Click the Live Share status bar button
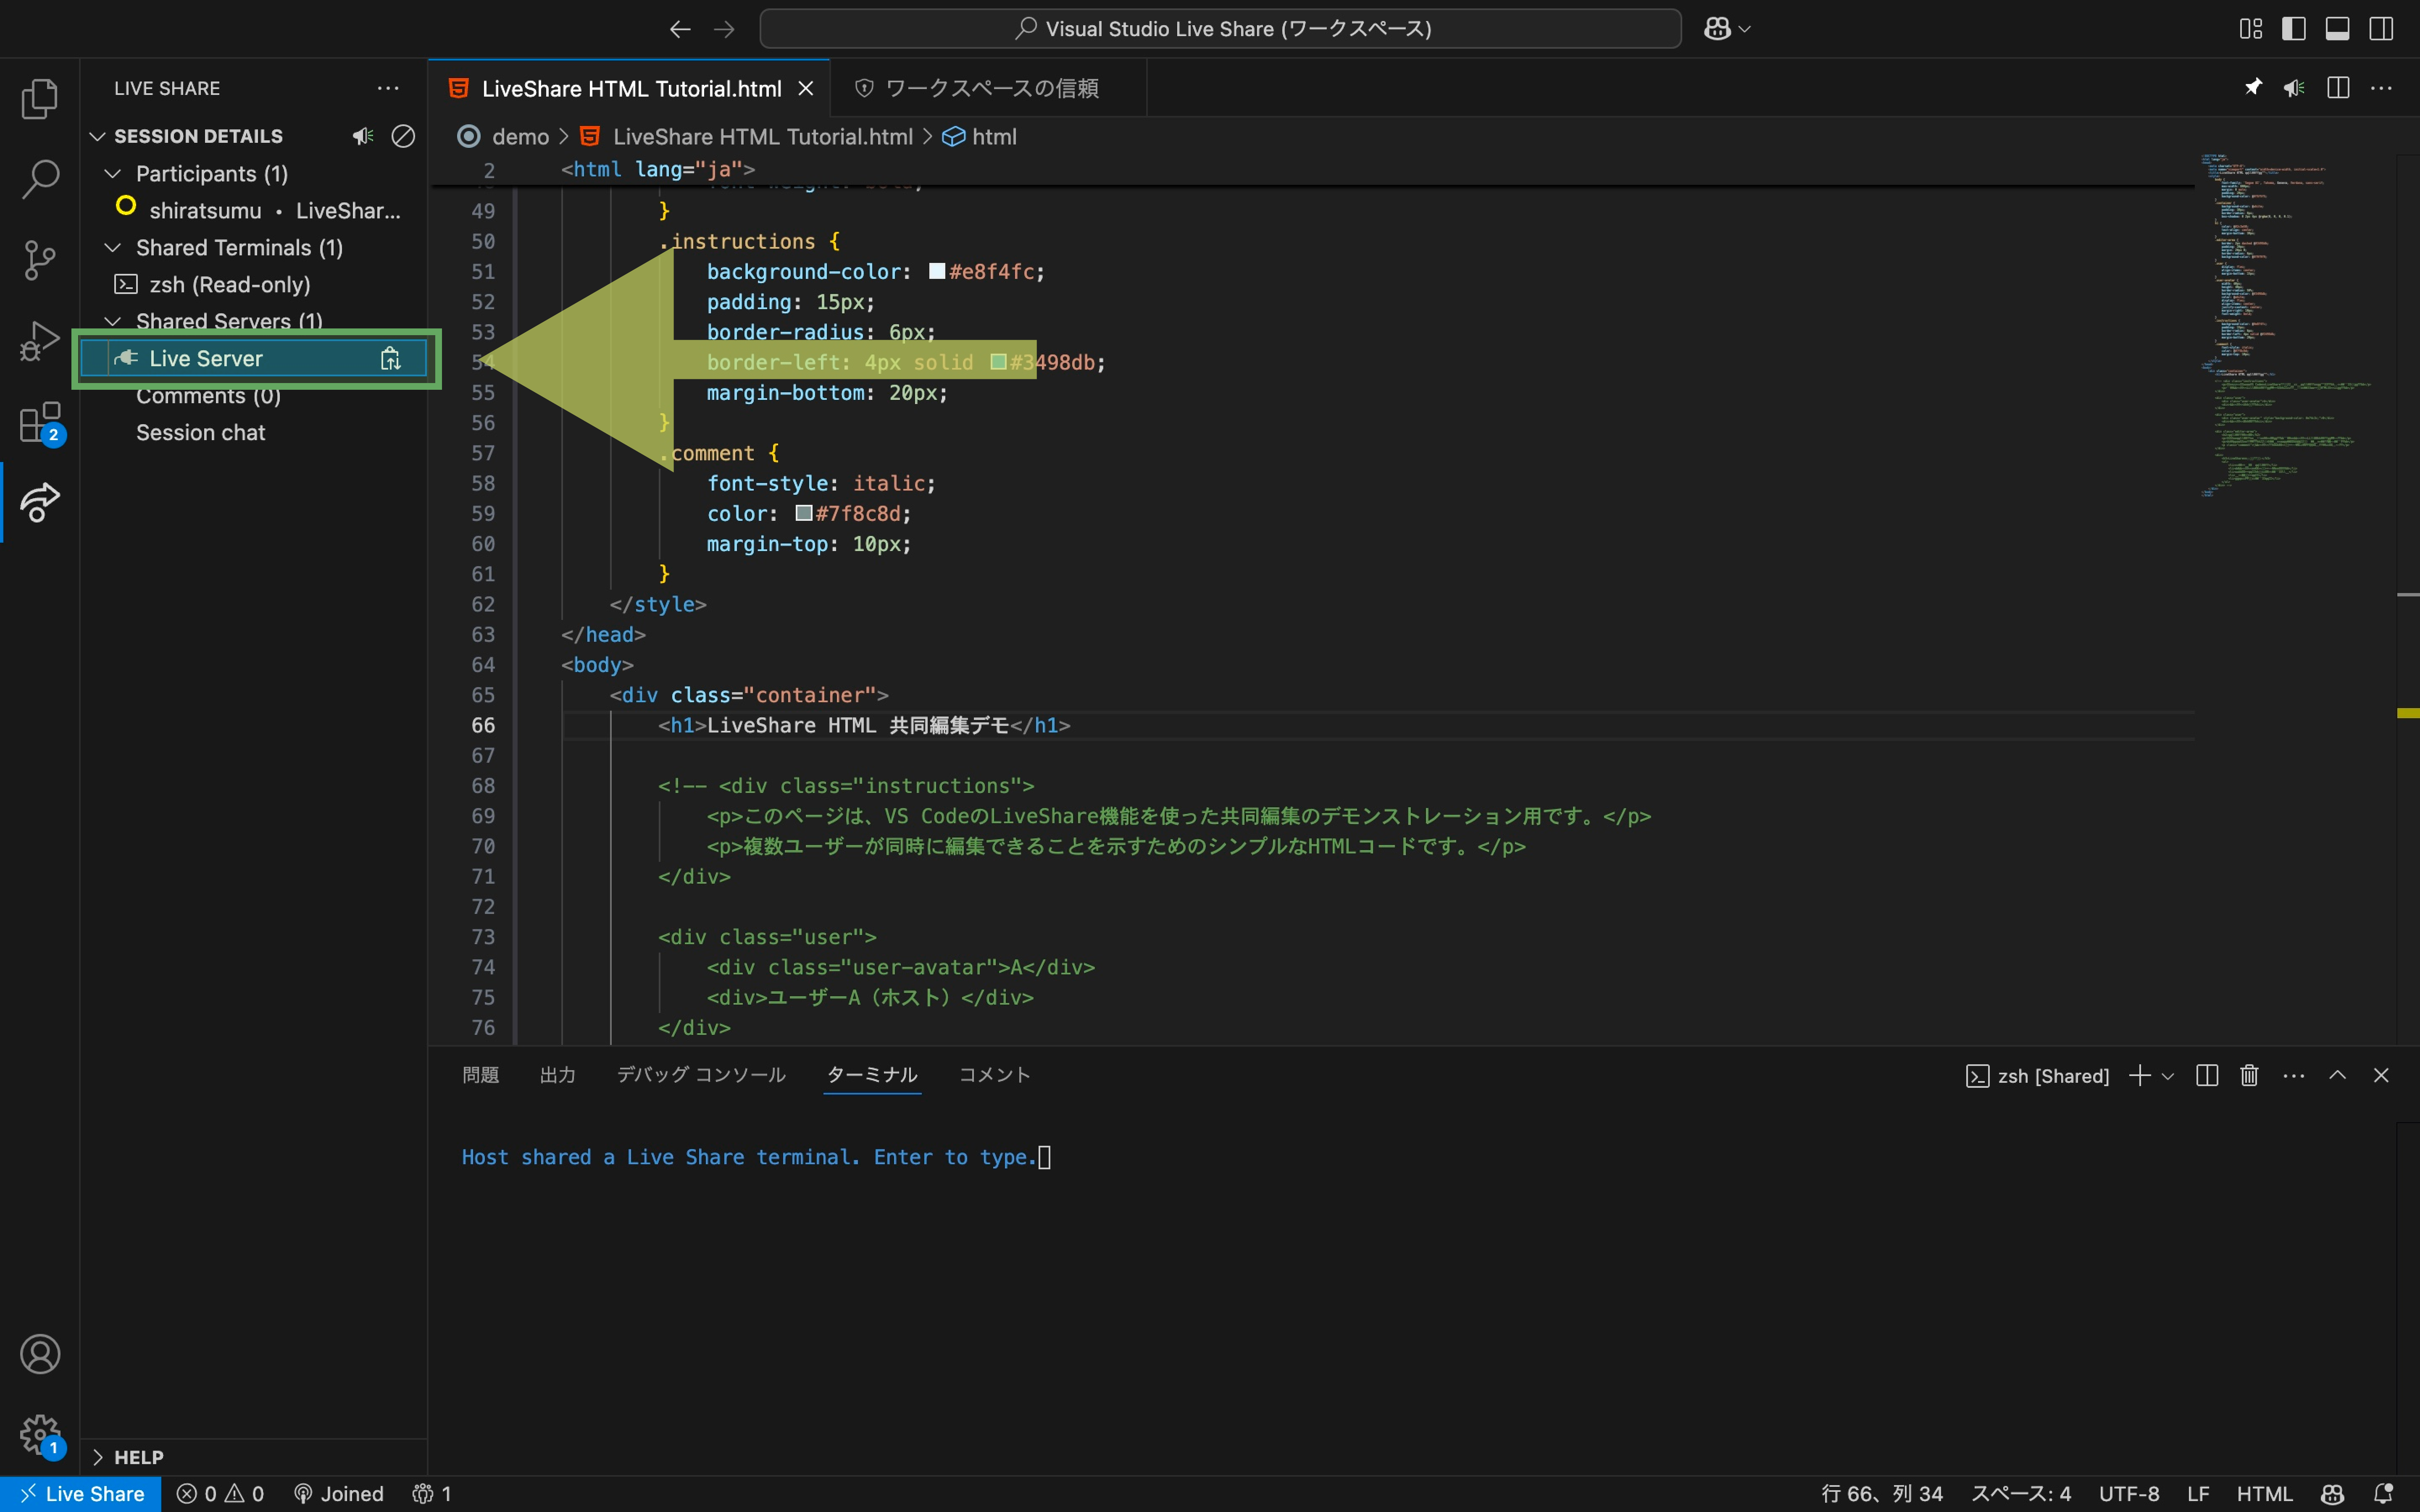The height and width of the screenshot is (1512, 2420). click(81, 1494)
